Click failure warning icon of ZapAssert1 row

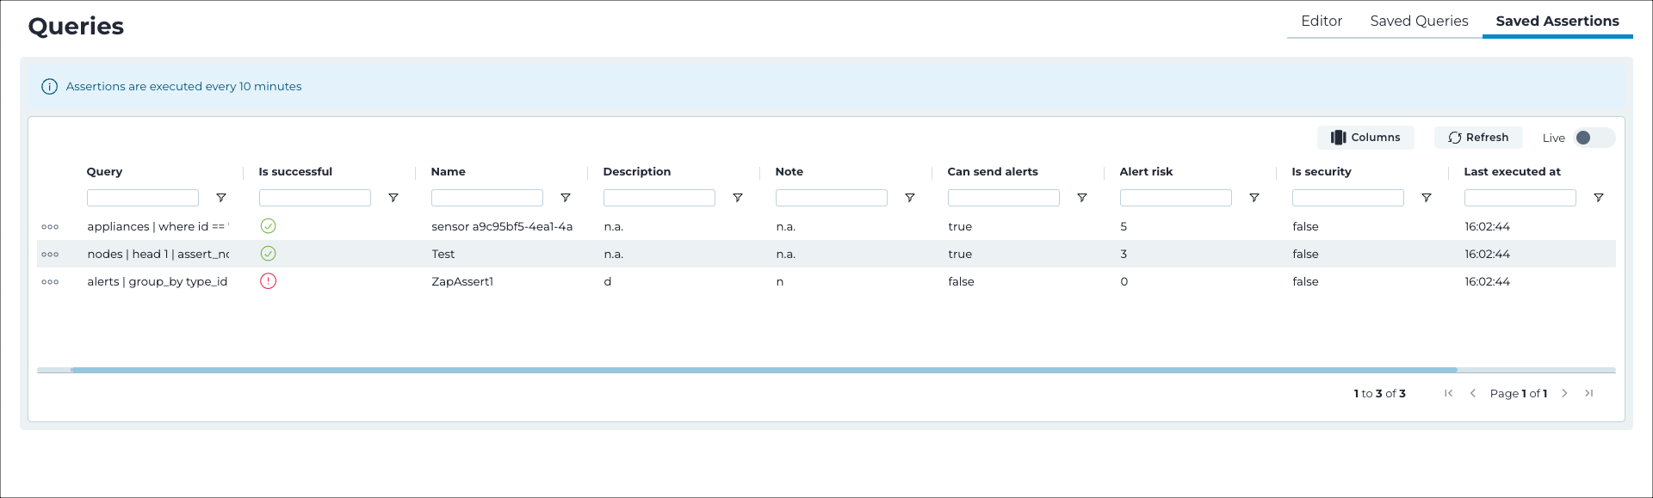[269, 281]
